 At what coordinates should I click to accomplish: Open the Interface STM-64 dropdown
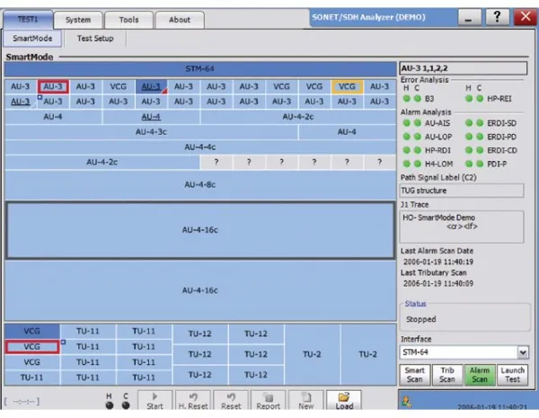pyautogui.click(x=464, y=353)
